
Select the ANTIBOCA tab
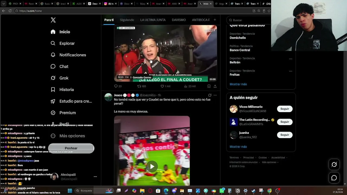click(201, 20)
